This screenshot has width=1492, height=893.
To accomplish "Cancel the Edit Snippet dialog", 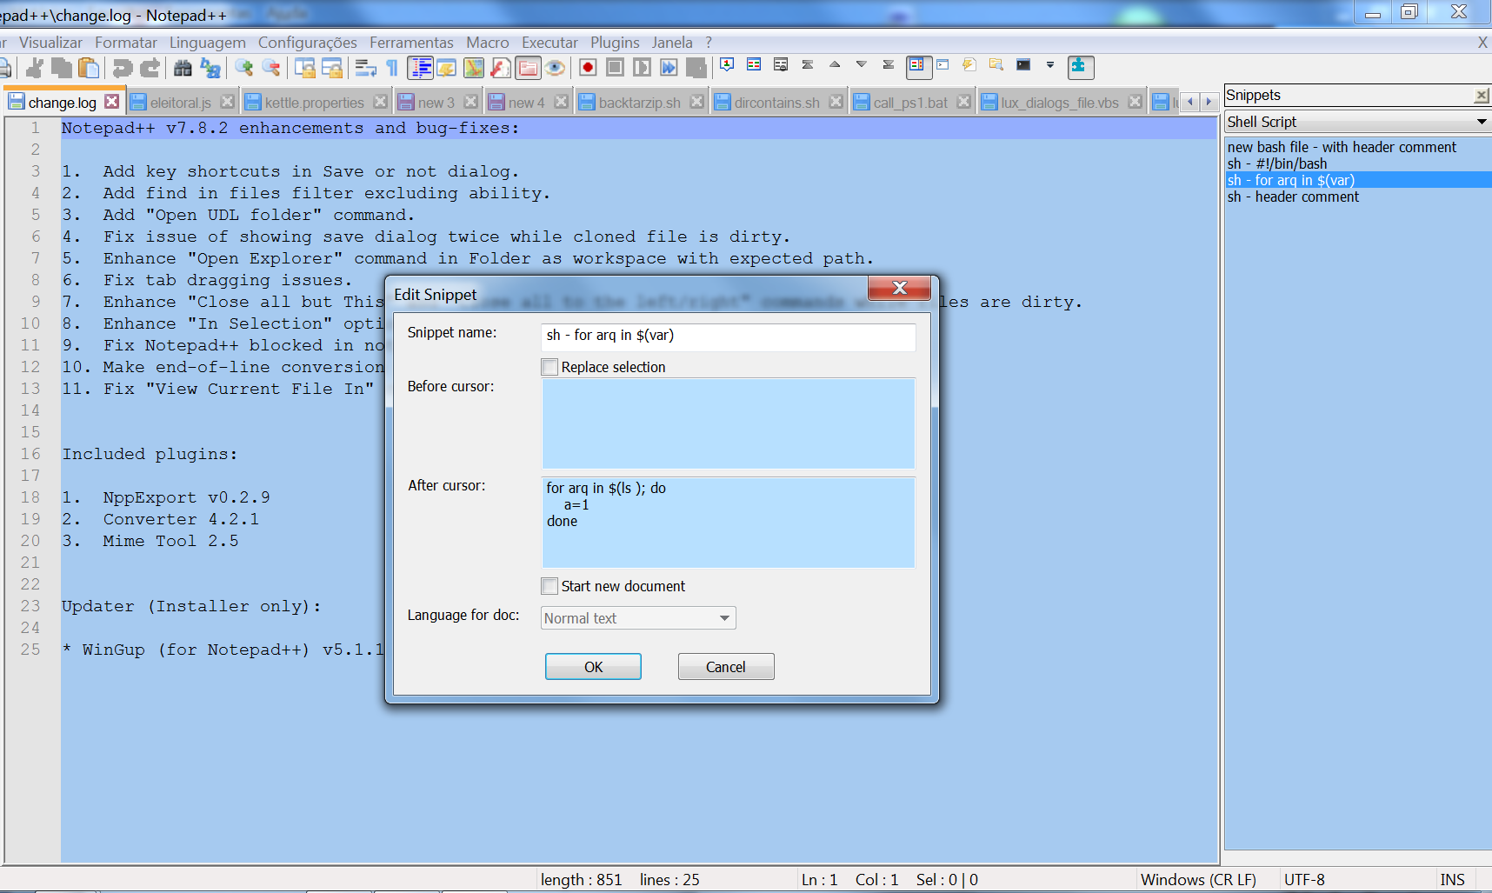I will point(726,667).
